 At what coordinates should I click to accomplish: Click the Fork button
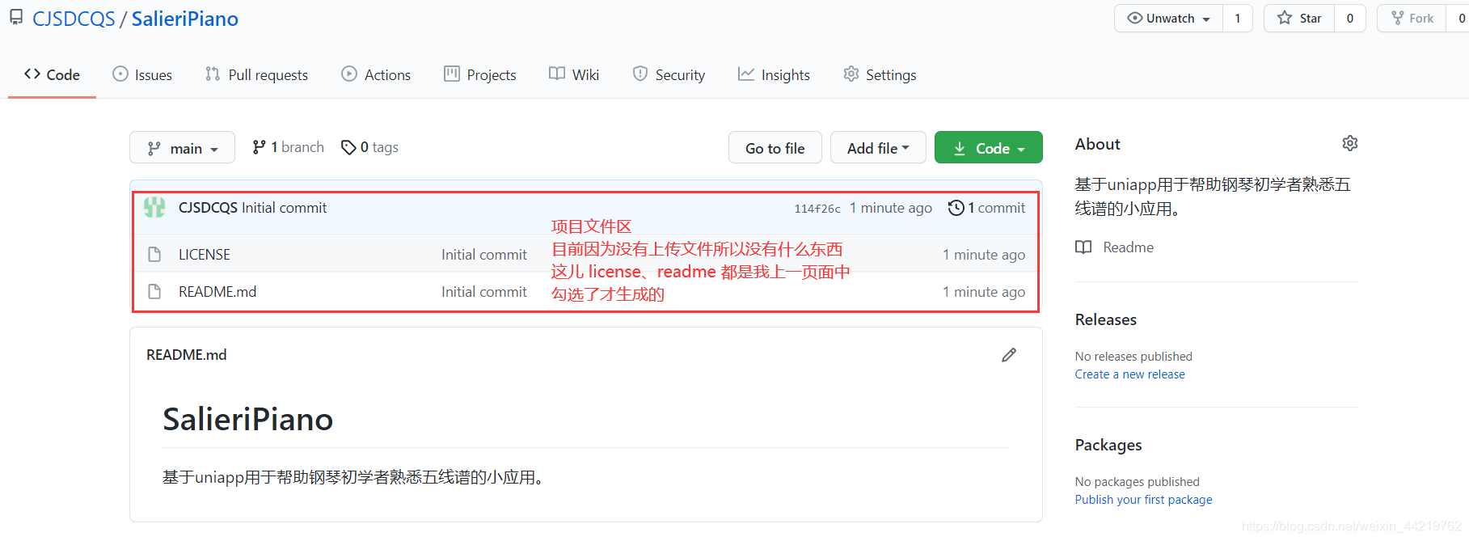click(x=1412, y=18)
